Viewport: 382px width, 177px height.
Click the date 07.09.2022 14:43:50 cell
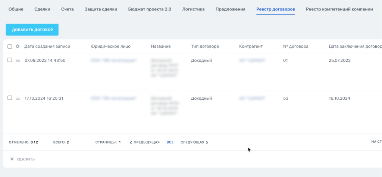(x=45, y=61)
